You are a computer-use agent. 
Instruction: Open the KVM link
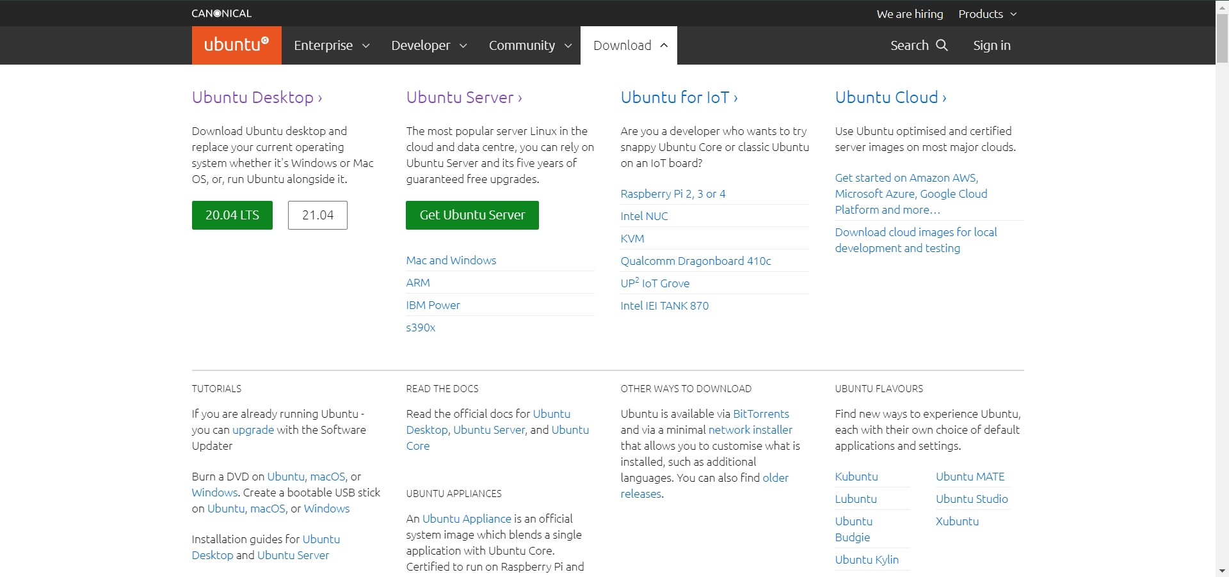pyautogui.click(x=632, y=239)
